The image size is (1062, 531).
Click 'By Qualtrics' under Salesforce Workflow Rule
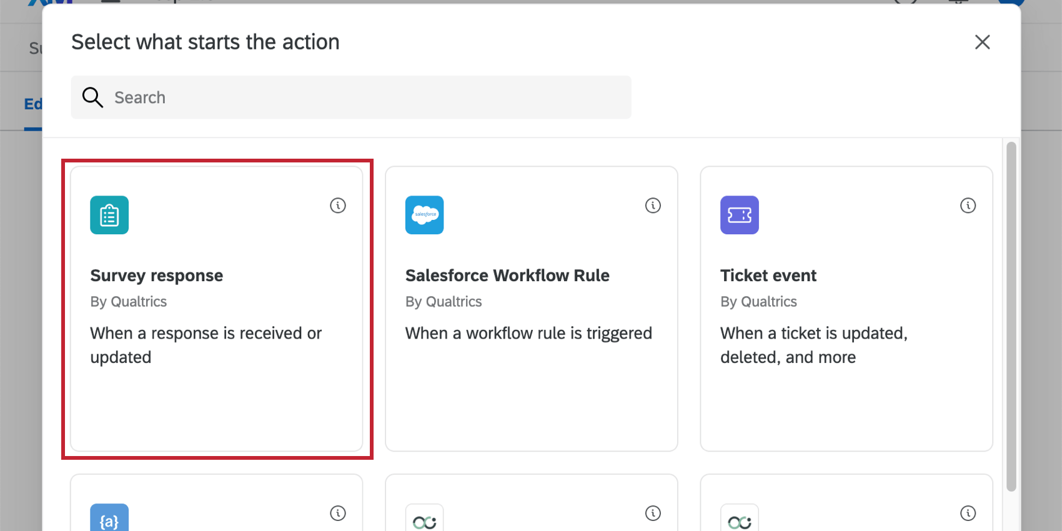click(x=444, y=302)
